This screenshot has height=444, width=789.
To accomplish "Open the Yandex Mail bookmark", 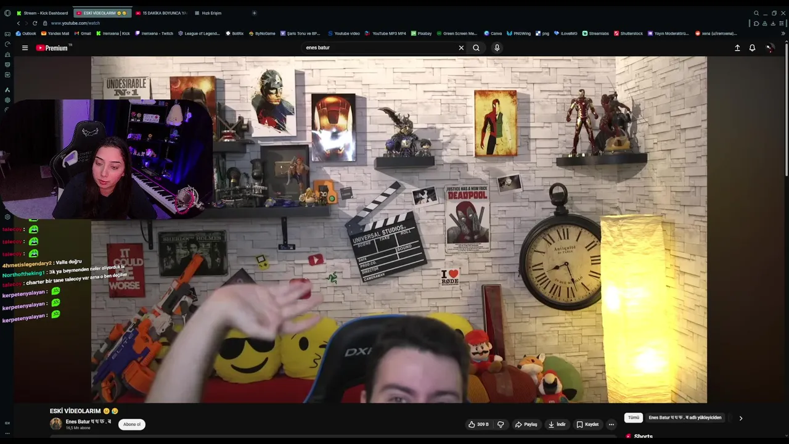I will (55, 33).
